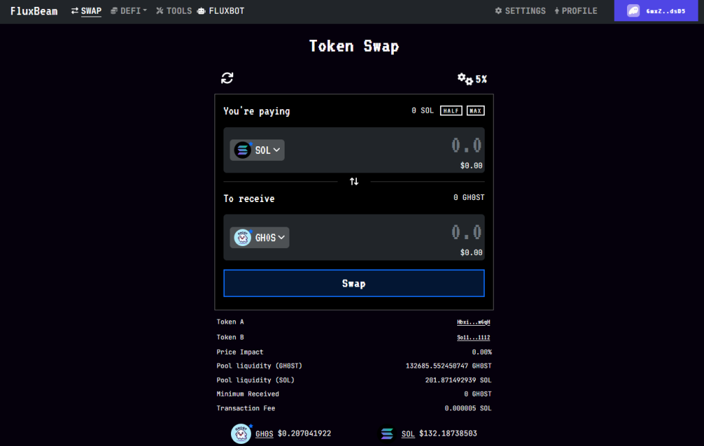Screen dimensions: 704x446
Task: Click the FLUXBOT robot icon
Action: (x=201, y=11)
